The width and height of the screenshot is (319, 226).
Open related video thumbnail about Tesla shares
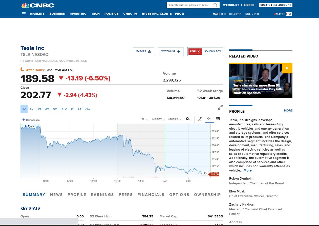261,80
